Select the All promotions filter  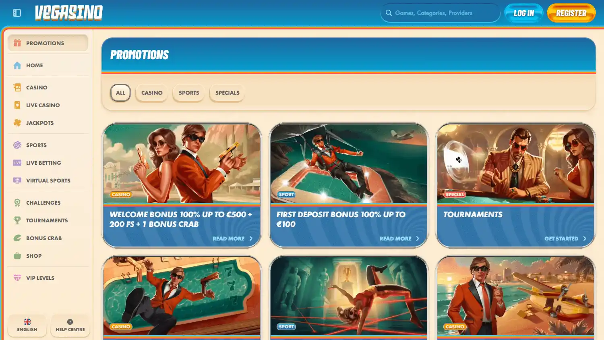click(x=120, y=93)
